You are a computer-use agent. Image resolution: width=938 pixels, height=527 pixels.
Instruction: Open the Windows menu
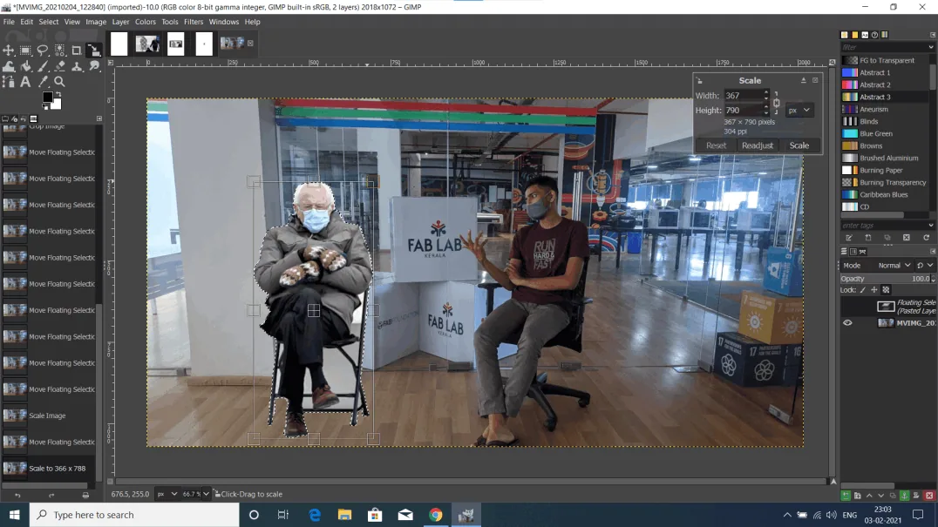coord(224,22)
